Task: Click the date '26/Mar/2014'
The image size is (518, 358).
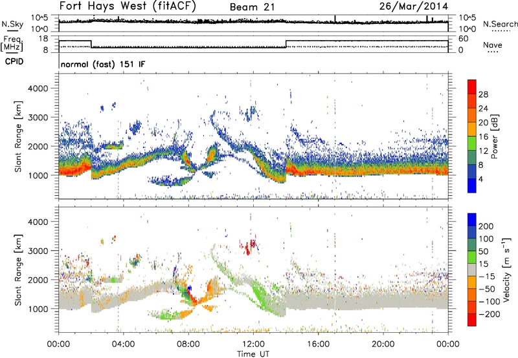Action: coord(413,6)
